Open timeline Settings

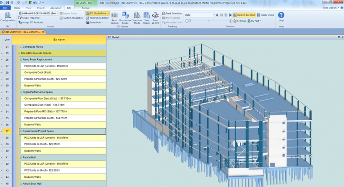coord(239,21)
